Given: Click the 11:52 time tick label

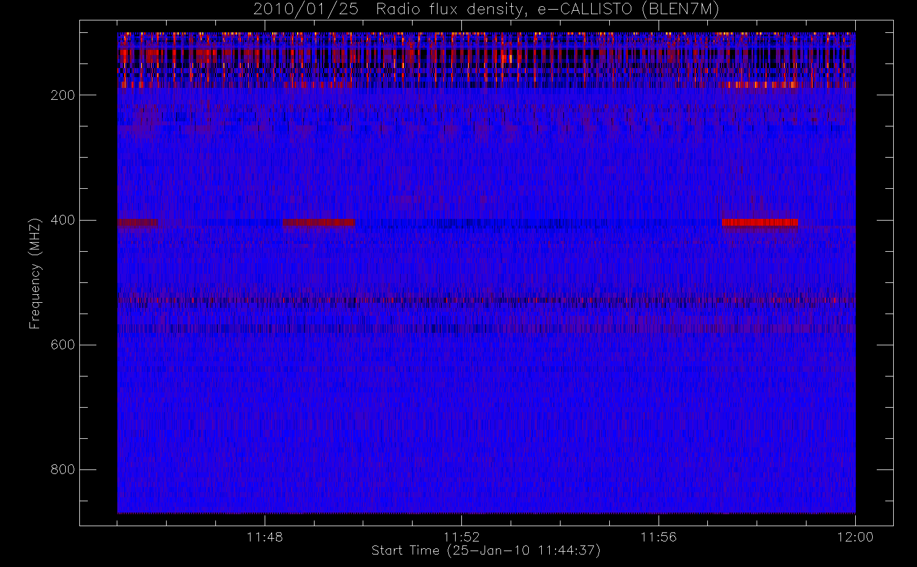Looking at the screenshot, I should [461, 537].
